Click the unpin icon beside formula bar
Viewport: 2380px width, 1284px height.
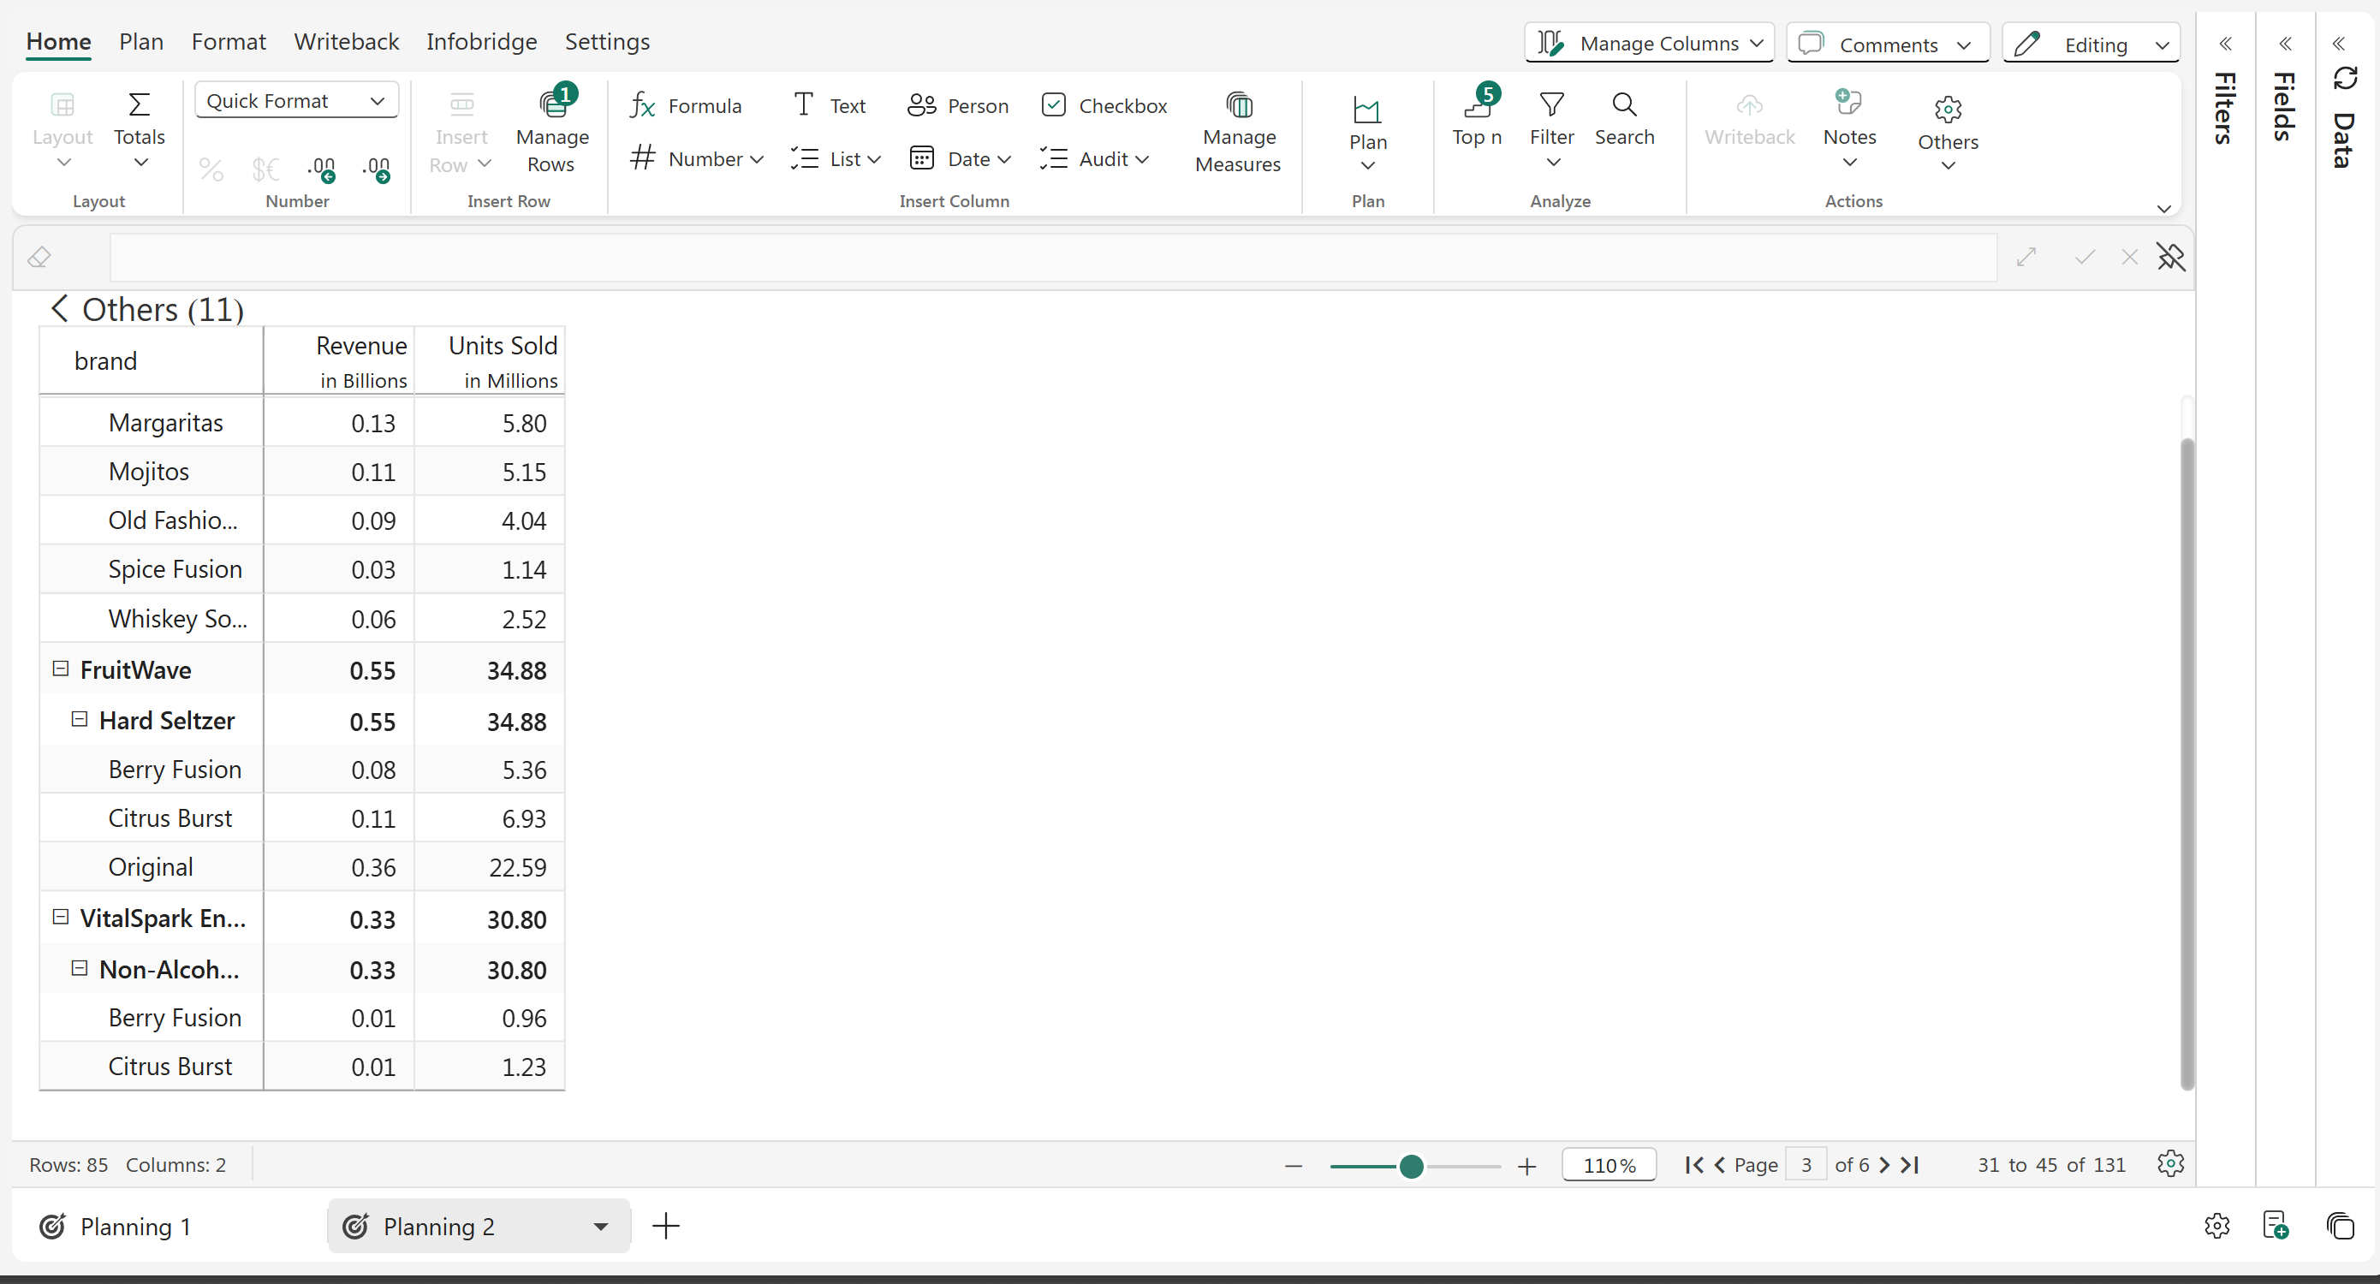(x=2170, y=257)
